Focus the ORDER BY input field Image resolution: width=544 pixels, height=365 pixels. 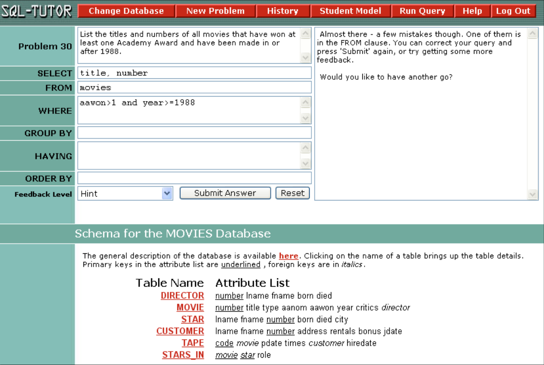coord(195,178)
